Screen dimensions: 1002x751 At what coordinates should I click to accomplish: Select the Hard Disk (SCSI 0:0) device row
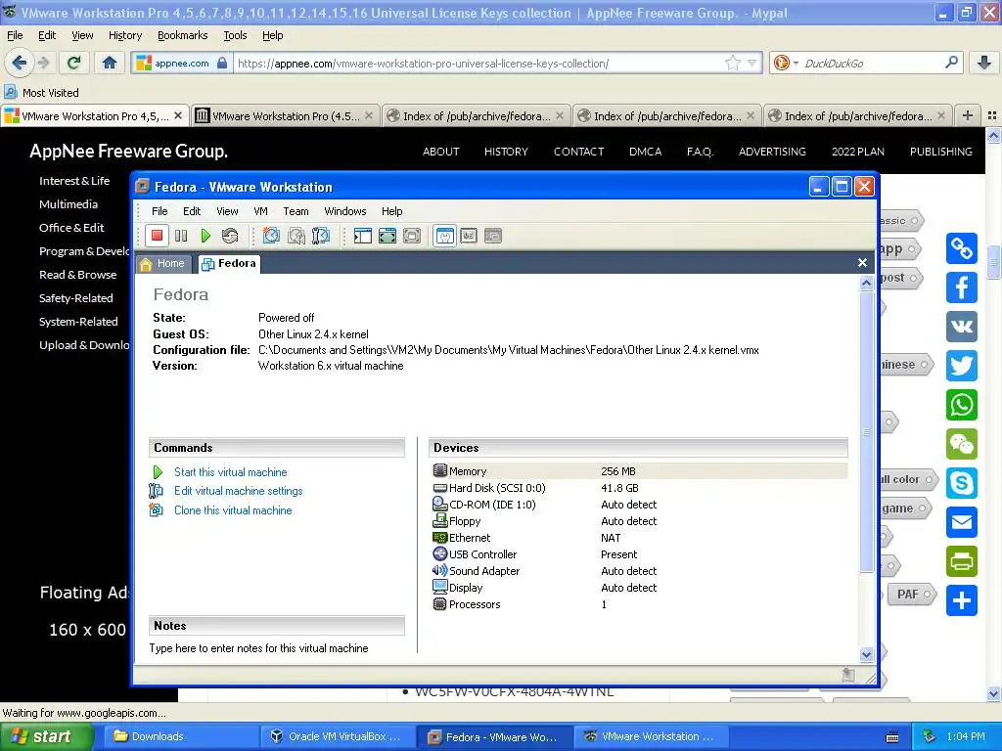pos(640,488)
